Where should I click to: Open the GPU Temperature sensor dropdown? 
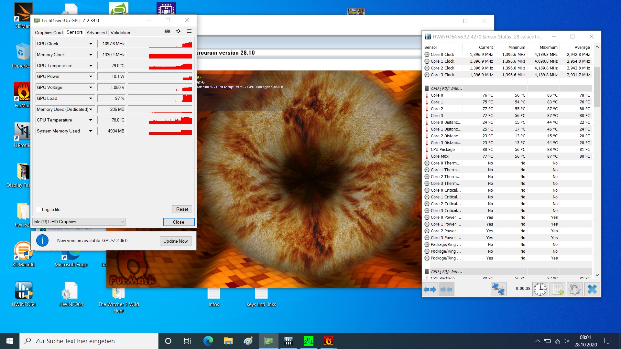coord(91,66)
